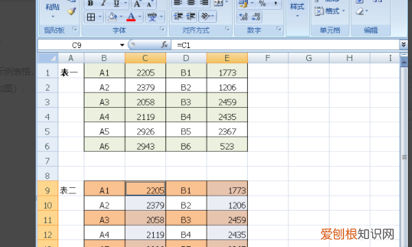The image size is (412, 247).
Task: Open the text orientation dropdown arrow
Action: click(214, 16)
